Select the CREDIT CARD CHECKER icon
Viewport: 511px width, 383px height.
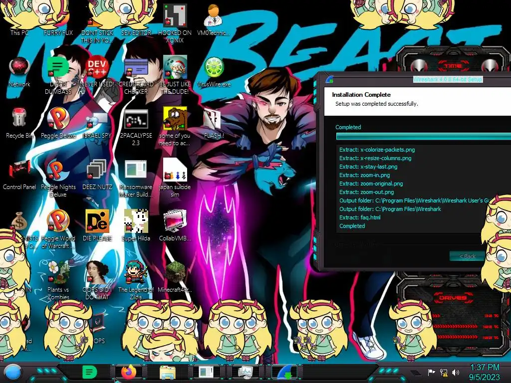136,76
